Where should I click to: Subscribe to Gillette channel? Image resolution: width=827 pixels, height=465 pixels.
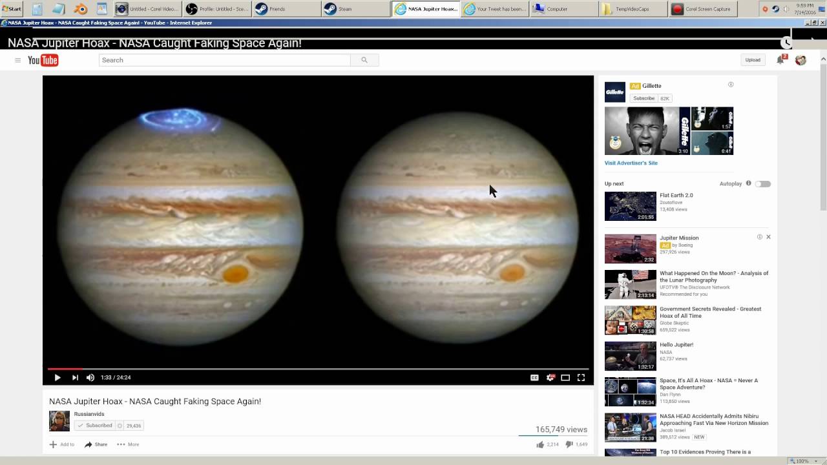644,98
